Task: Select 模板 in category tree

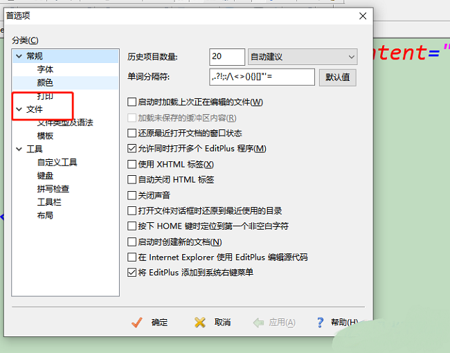Action: pos(45,136)
